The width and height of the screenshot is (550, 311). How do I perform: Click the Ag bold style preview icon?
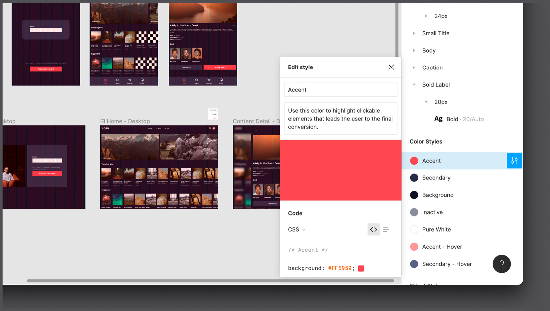438,119
